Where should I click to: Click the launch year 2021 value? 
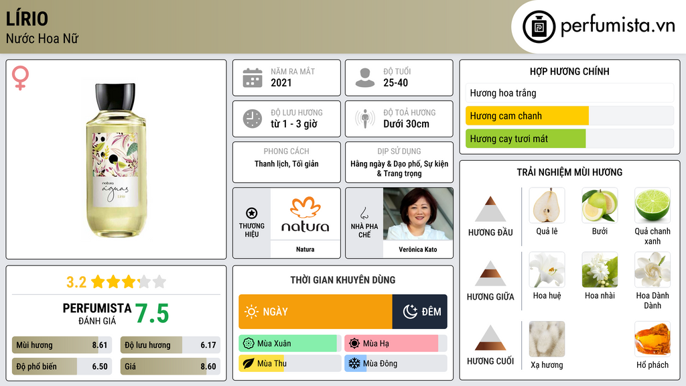[x=281, y=82]
